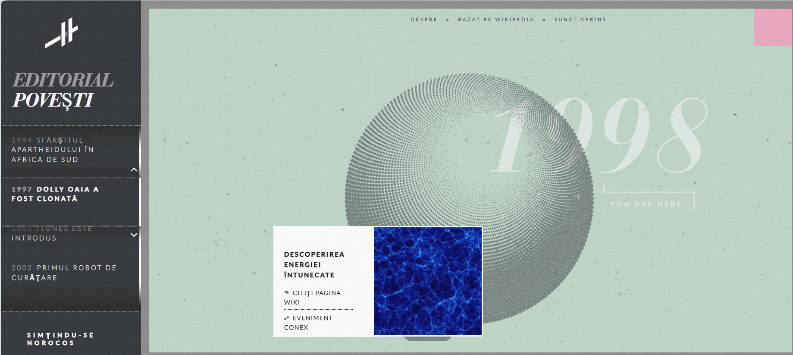Open Bazat pe Wikipedia in top navigation
Viewport: 793px width, 355px height.
495,19
